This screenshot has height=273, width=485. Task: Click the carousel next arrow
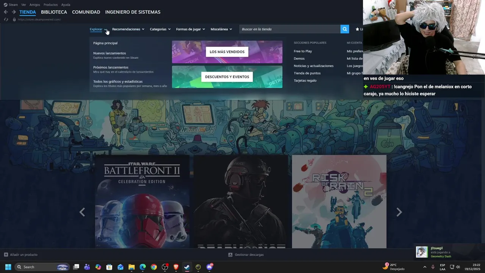tap(399, 212)
